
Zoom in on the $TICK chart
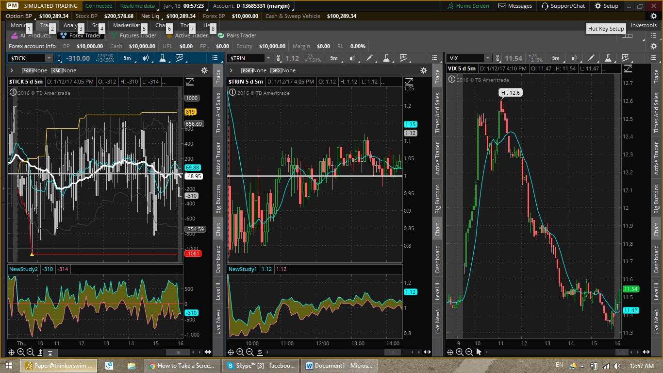pyautogui.click(x=21, y=352)
